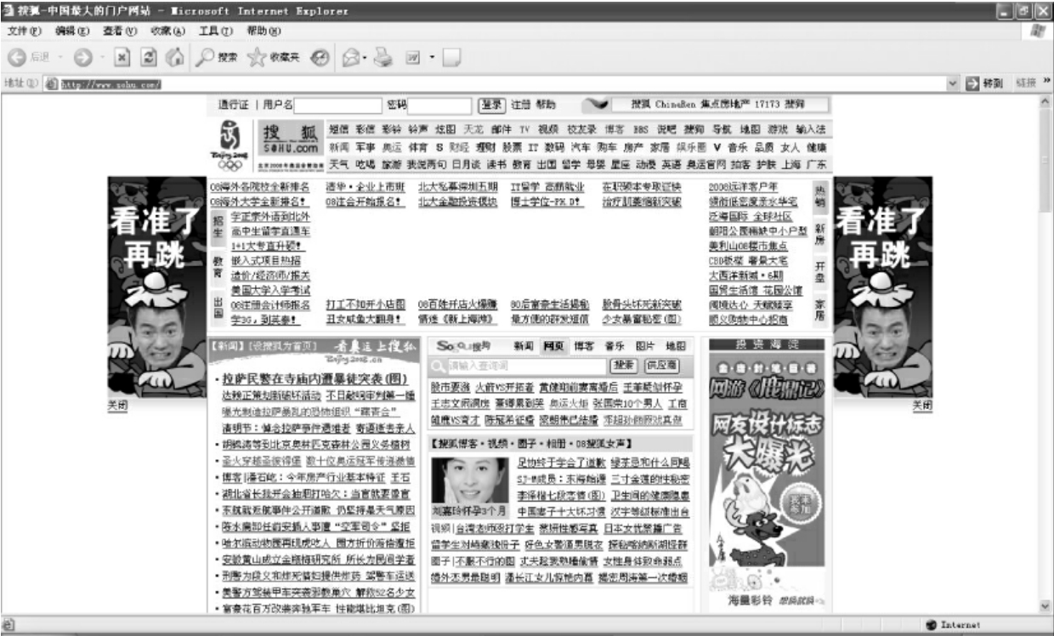Click the Beijing 2008 Olympic emblem
The image size is (1054, 636).
pos(229,145)
